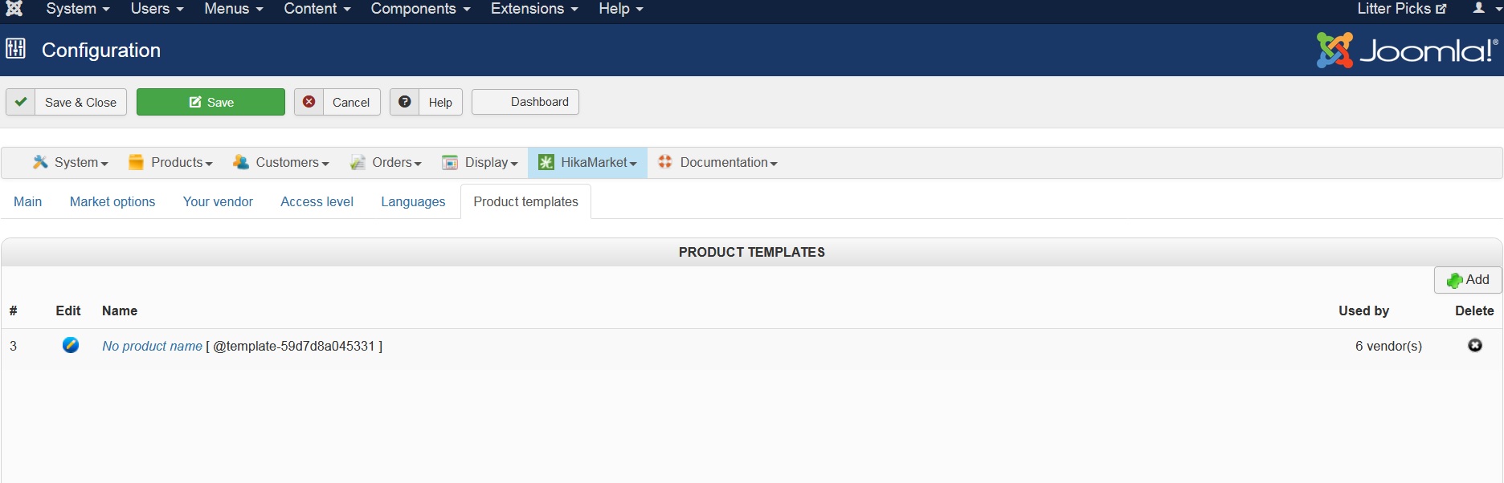Open the Products dropdown in HikaShop menu

pos(171,163)
